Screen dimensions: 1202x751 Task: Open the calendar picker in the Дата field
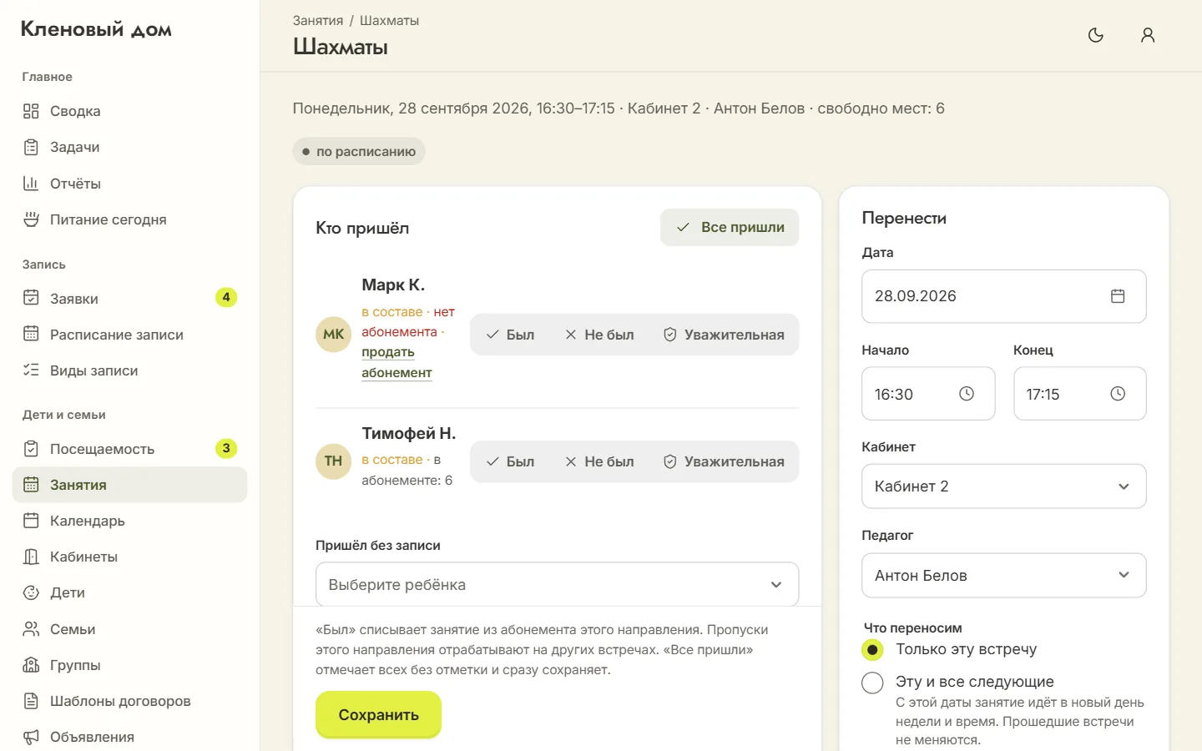pyautogui.click(x=1118, y=296)
